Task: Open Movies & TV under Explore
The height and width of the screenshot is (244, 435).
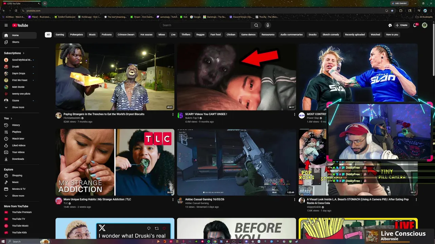Action: point(19,189)
